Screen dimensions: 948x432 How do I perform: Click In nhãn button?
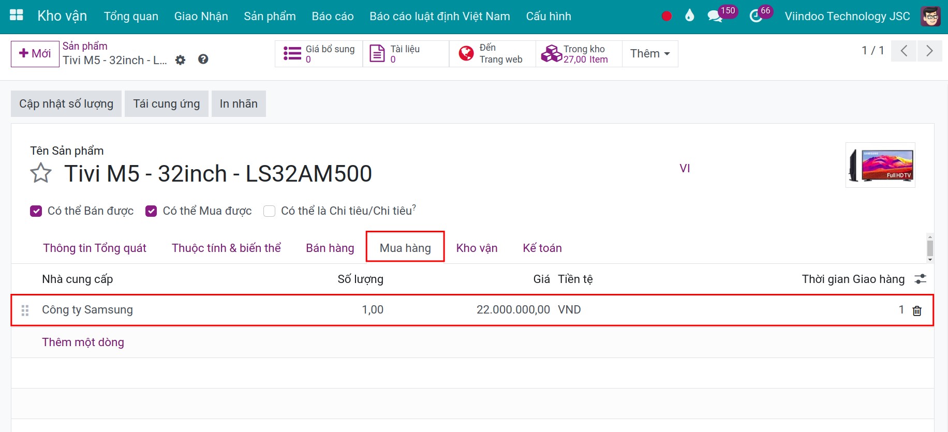pos(239,103)
